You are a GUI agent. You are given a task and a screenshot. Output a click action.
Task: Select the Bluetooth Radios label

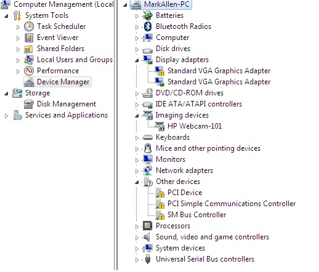coord(184,26)
